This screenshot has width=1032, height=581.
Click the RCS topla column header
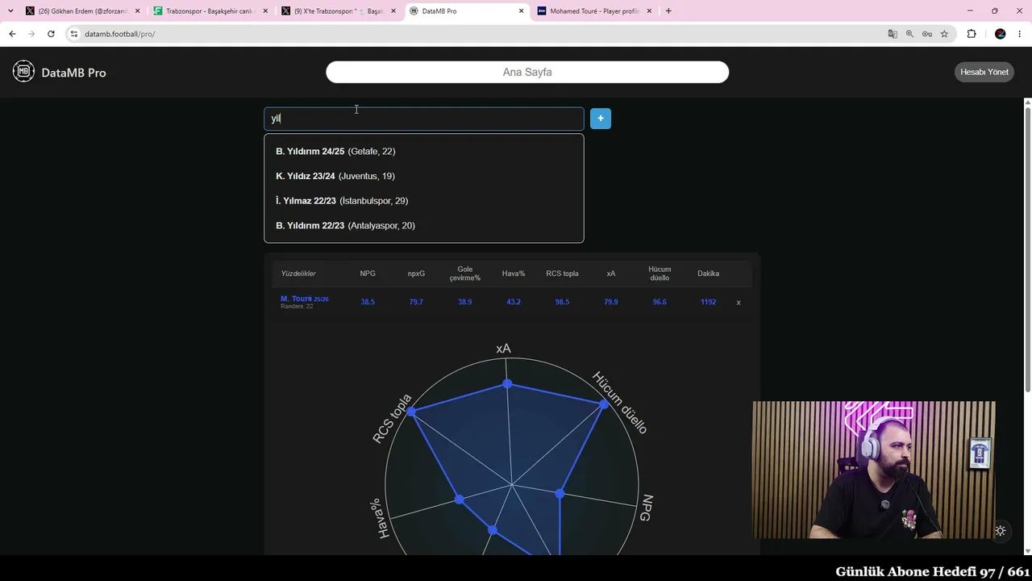562,274
